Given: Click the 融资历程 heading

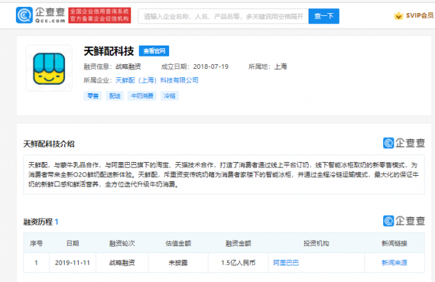Looking at the screenshot, I should point(41,222).
